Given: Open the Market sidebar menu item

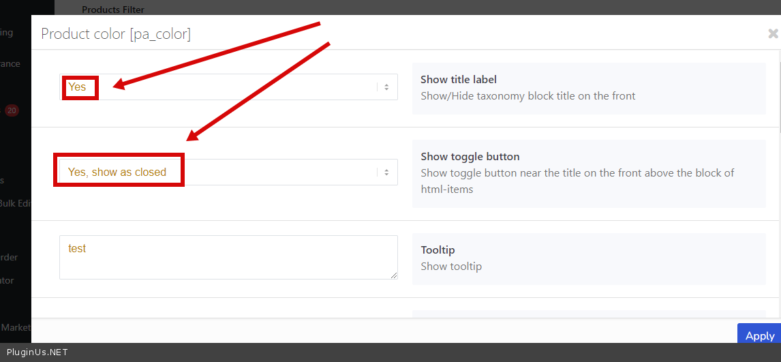Looking at the screenshot, I should pyautogui.click(x=15, y=327).
